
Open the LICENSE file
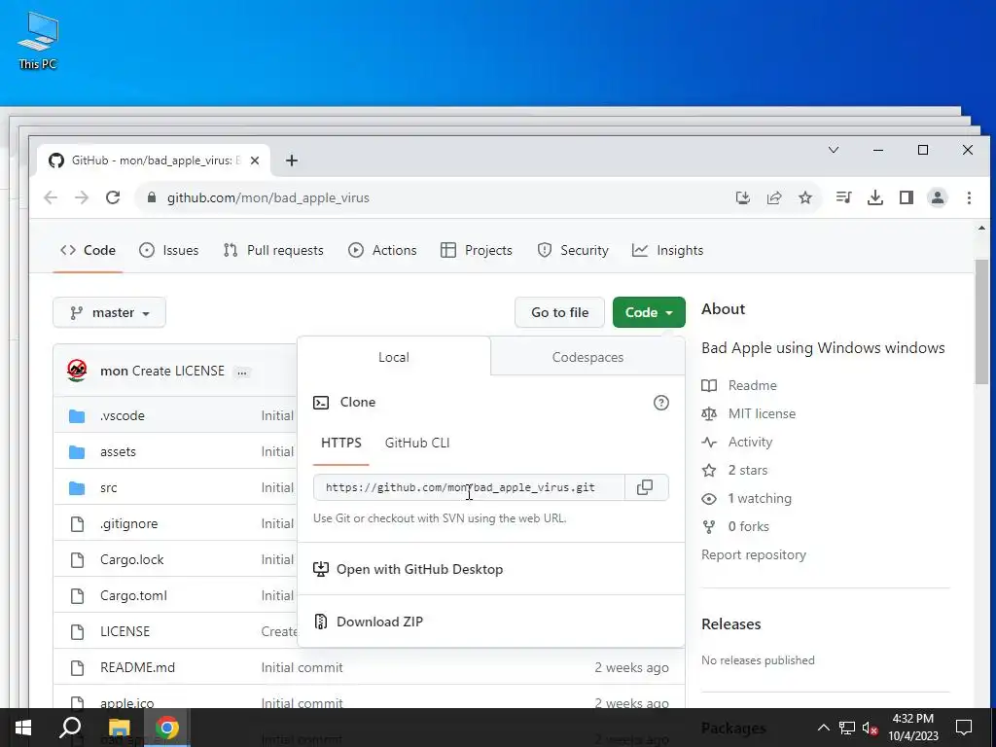point(125,631)
